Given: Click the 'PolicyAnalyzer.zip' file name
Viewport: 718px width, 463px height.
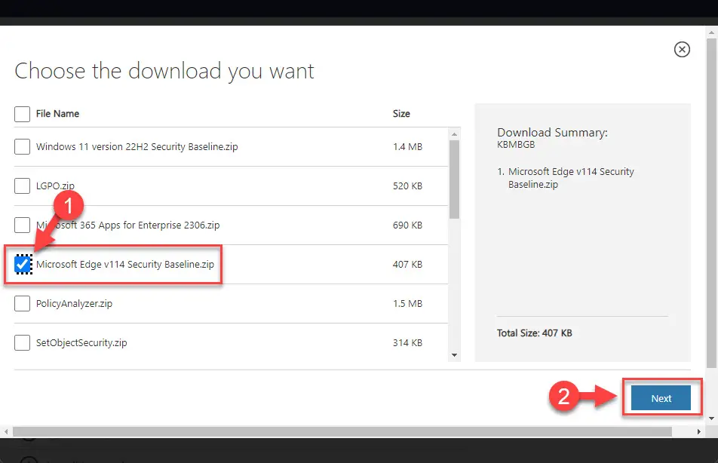Looking at the screenshot, I should [x=74, y=304].
